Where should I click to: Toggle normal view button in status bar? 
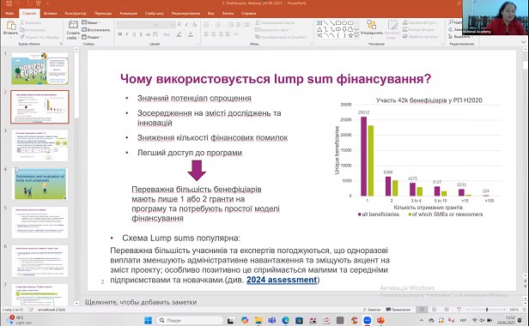tap(422, 310)
